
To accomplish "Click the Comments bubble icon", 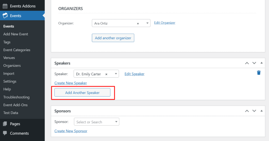I will 5,133.
